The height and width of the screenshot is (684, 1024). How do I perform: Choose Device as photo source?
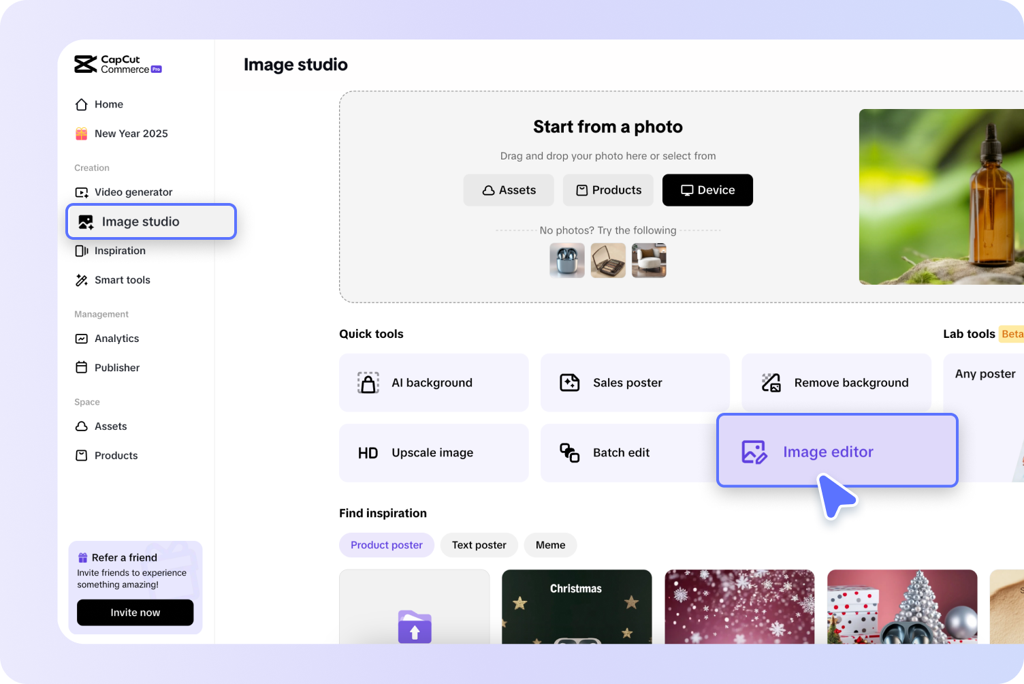707,190
